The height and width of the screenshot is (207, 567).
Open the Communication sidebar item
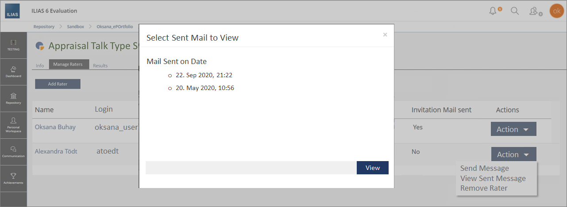pos(13,151)
